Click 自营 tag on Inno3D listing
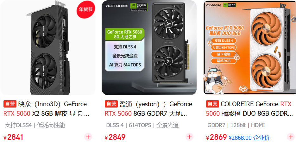This screenshot has height=142, width=296. [x=10, y=104]
